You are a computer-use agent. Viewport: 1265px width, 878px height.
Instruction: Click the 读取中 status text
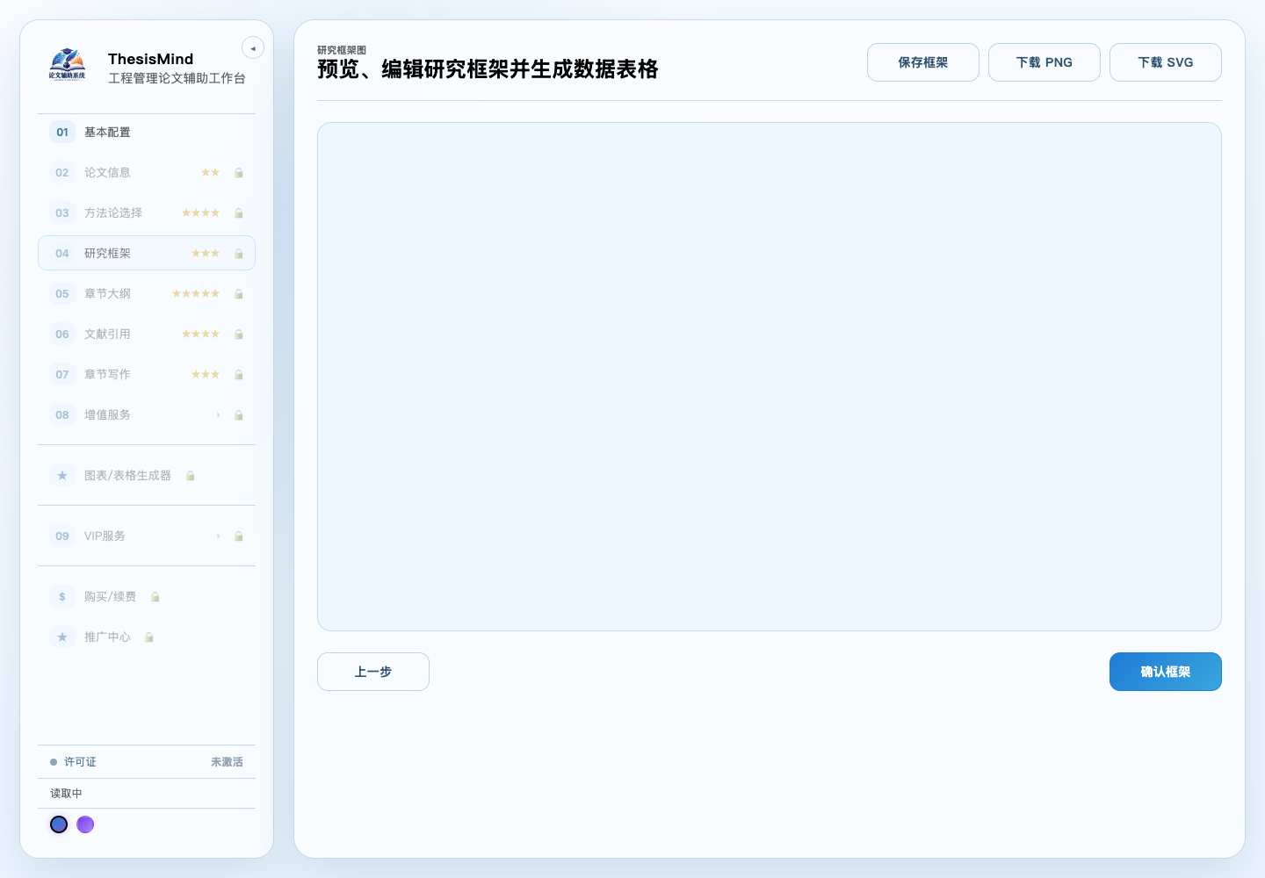tap(66, 794)
